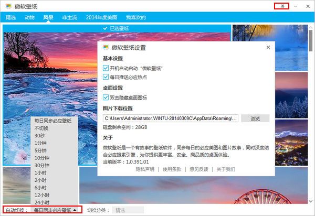Viewport: 315px width, 216px height.
Task: Toggle 双击隐藏桌面图标 checkbox
Action: click(x=106, y=98)
